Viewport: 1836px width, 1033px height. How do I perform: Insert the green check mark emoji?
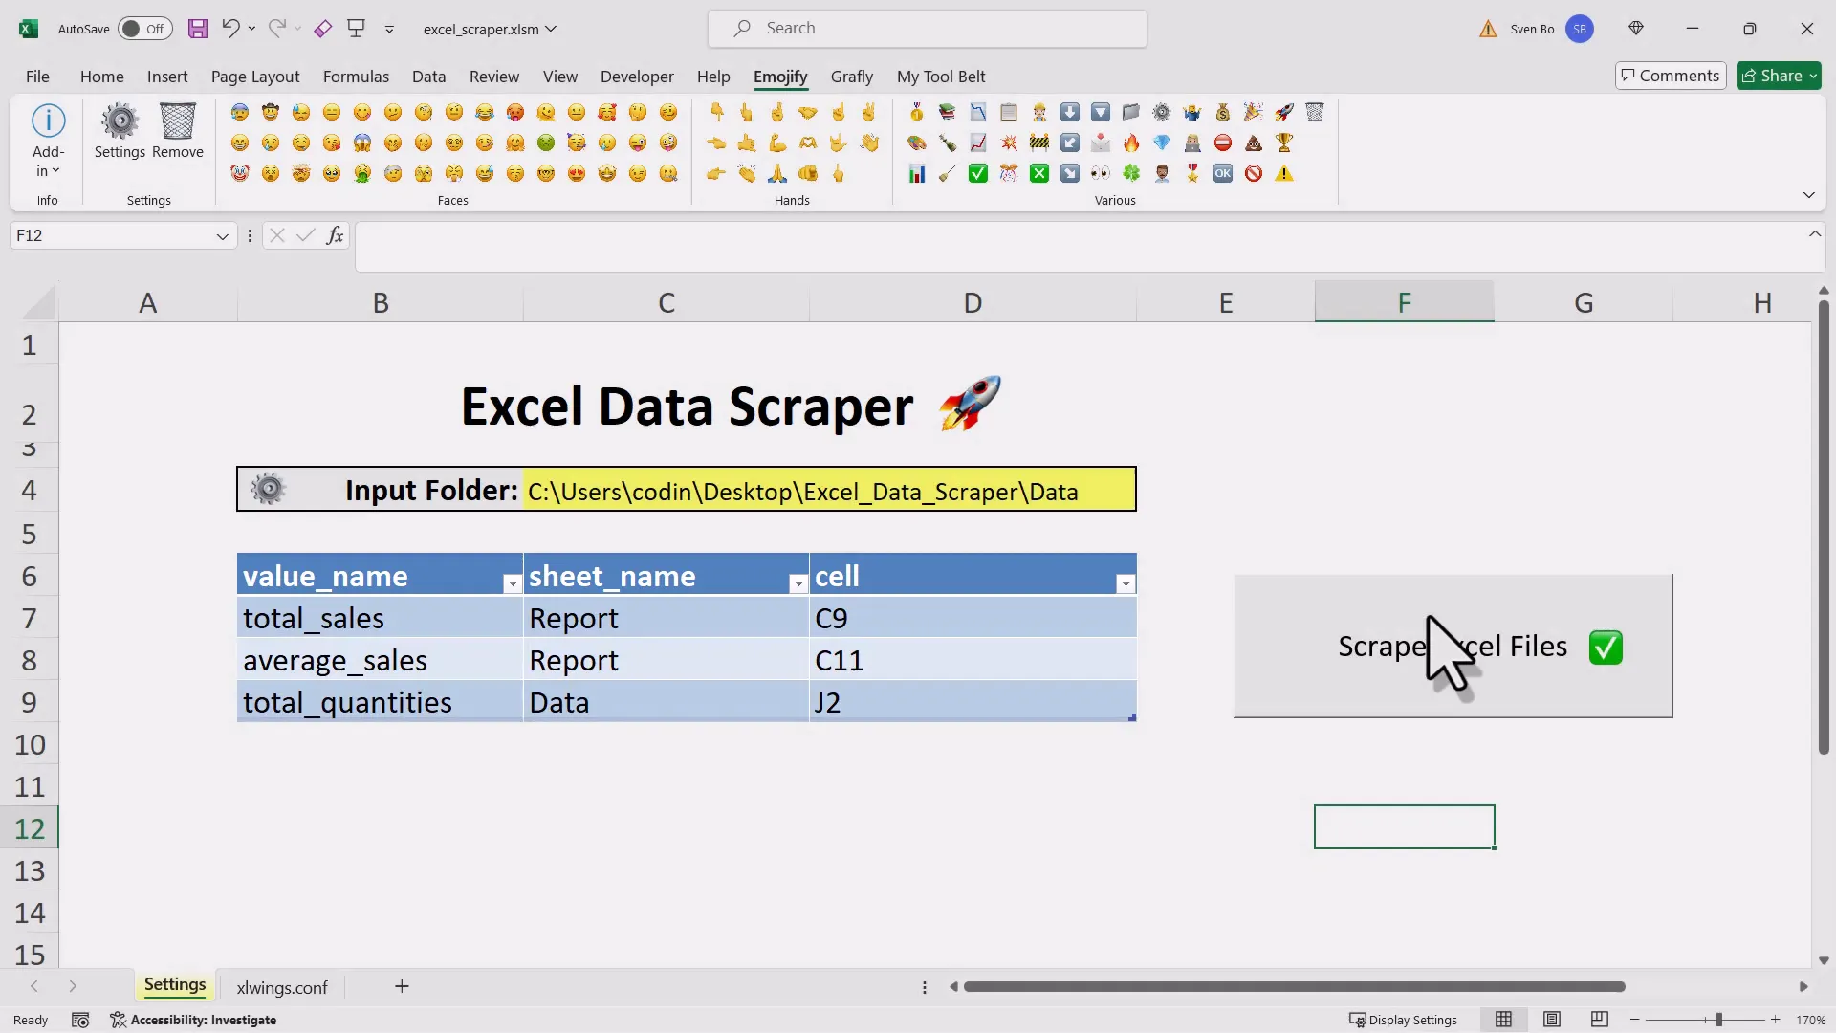click(977, 173)
